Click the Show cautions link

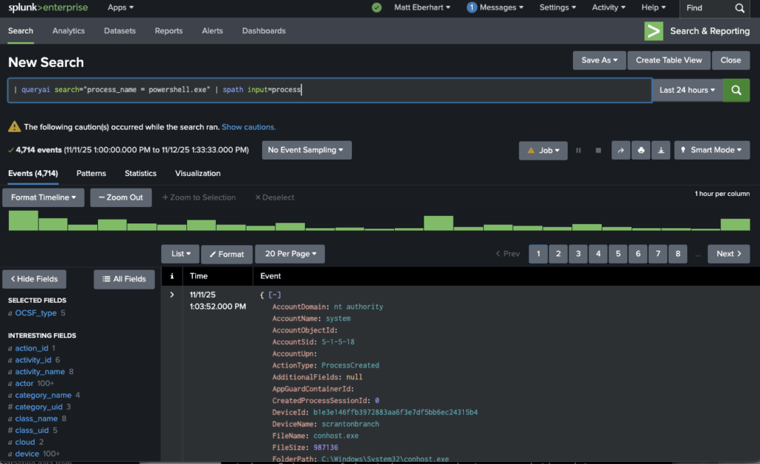click(x=249, y=126)
